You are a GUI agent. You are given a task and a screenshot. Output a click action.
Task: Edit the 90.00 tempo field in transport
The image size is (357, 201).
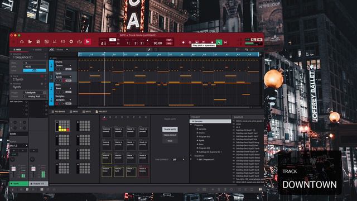(157, 43)
